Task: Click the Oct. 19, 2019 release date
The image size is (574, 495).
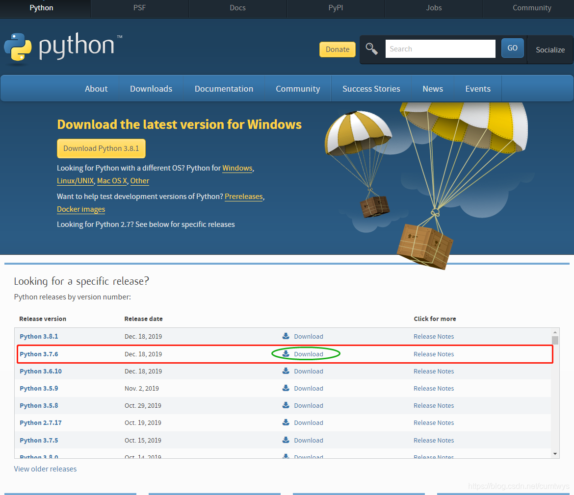Action: [143, 422]
